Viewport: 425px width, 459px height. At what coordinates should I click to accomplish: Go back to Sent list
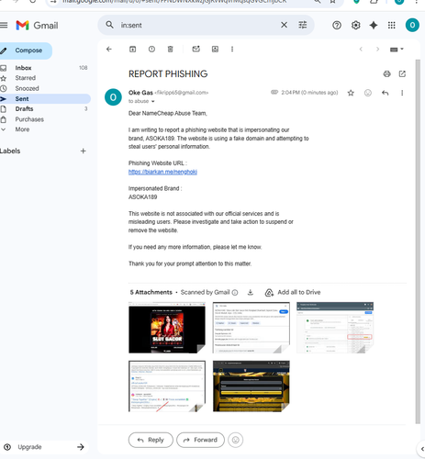coord(109,49)
